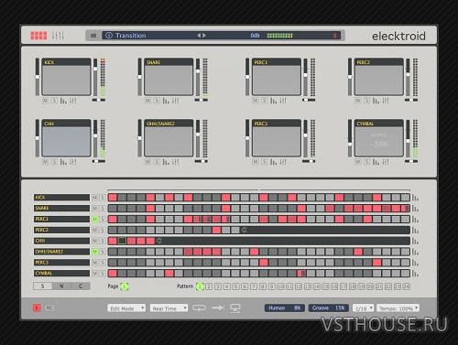Click the Transition preset name
The height and width of the screenshot is (345, 458).
(x=131, y=36)
